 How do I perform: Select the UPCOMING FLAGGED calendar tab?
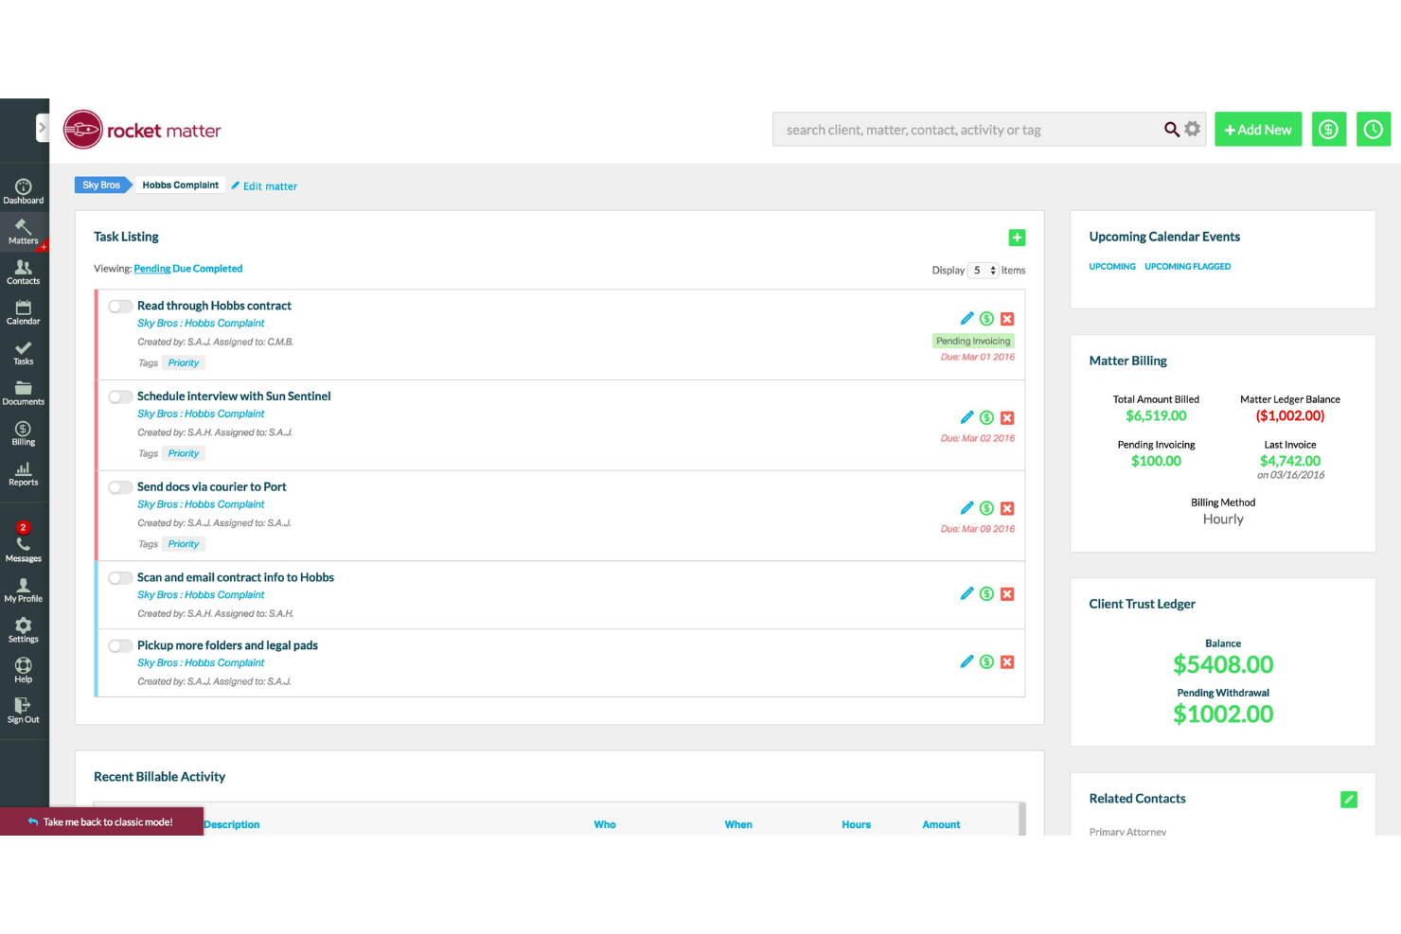coord(1187,266)
